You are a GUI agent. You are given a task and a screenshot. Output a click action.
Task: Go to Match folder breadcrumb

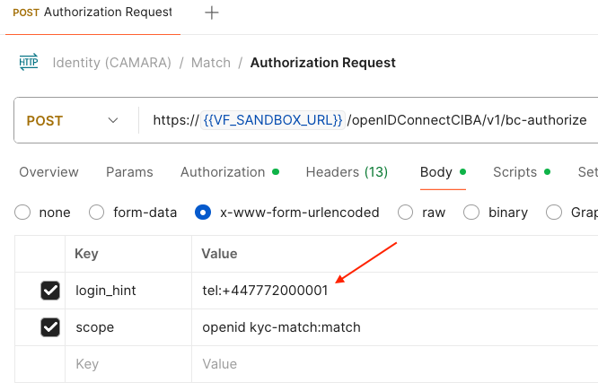coord(210,63)
